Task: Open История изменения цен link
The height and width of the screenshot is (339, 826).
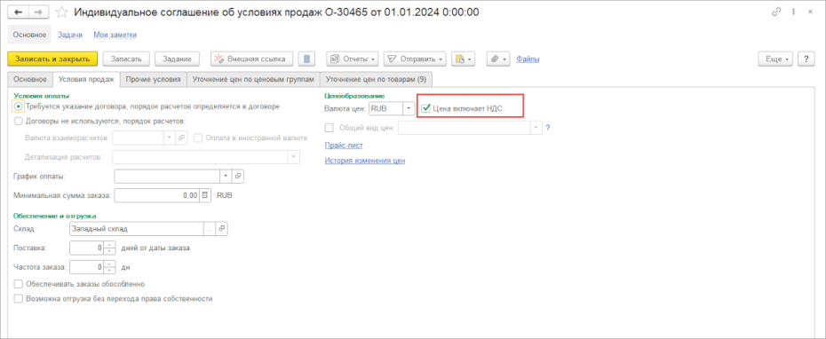Action: tap(365, 161)
